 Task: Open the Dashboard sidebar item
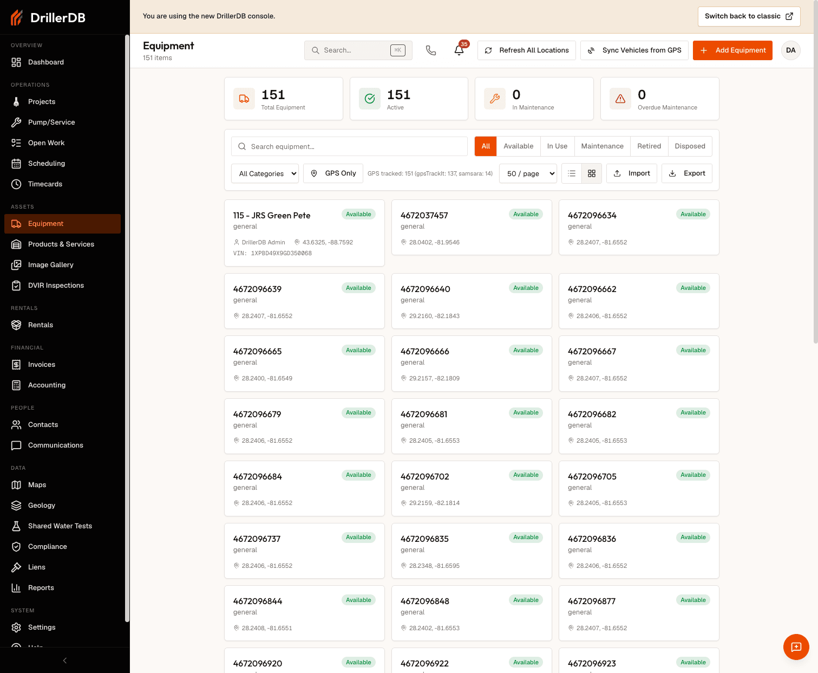[x=62, y=62]
